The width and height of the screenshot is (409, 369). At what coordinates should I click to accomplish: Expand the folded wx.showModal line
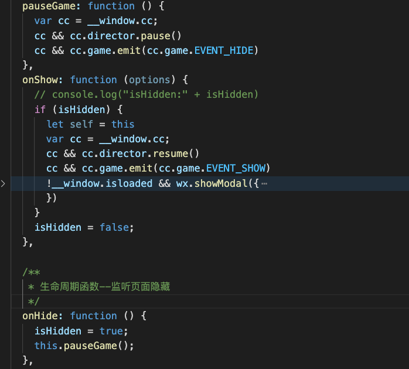pos(3,183)
